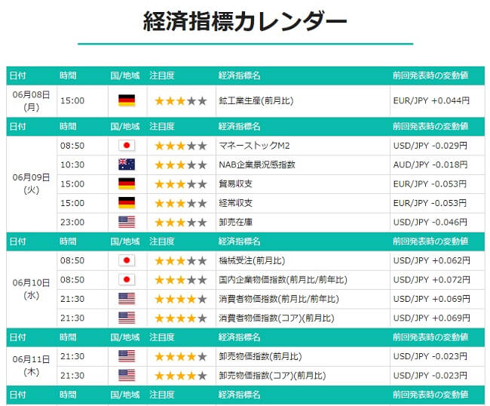This screenshot has height=406, width=490.
Task: Select 消費者物価指数(前月比/前年比) indicator name
Action: click(279, 299)
